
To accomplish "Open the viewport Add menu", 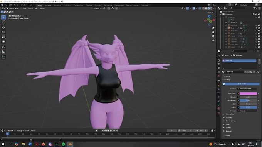I will pyautogui.click(x=36, y=8).
